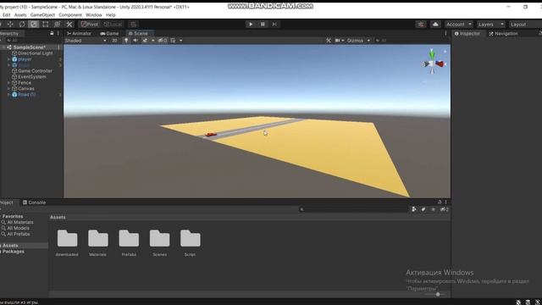Switch to the Scene tab
The height and width of the screenshot is (305, 542).
pyautogui.click(x=138, y=34)
